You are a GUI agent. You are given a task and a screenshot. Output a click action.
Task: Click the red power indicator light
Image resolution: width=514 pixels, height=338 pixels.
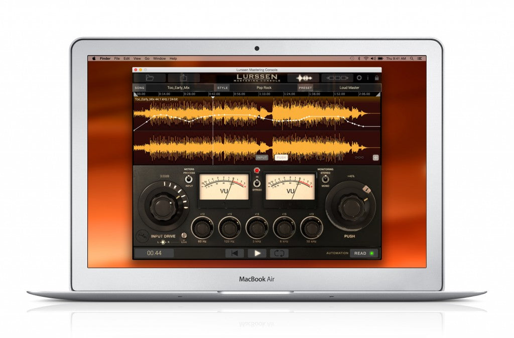coord(256,170)
